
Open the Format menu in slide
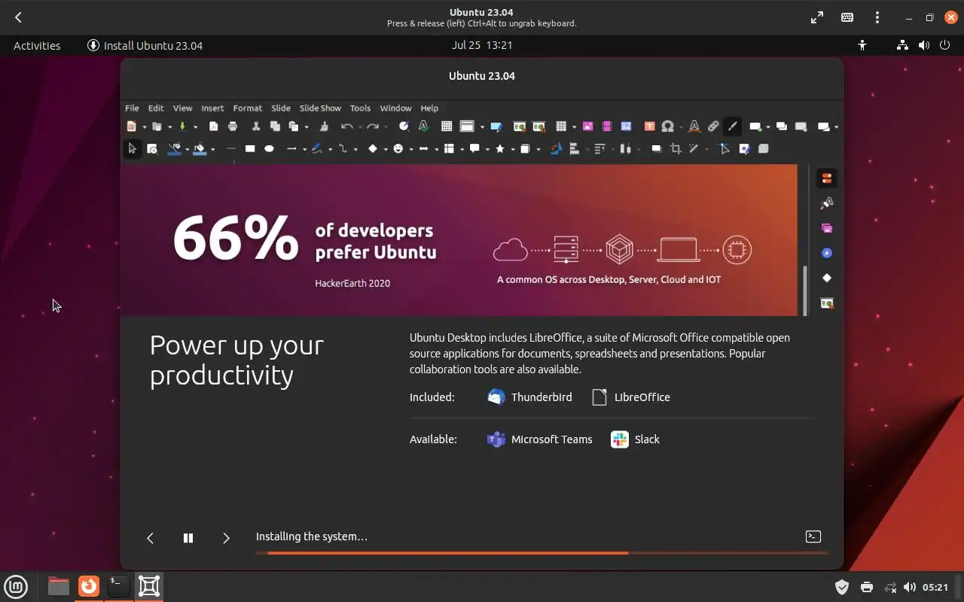click(247, 108)
